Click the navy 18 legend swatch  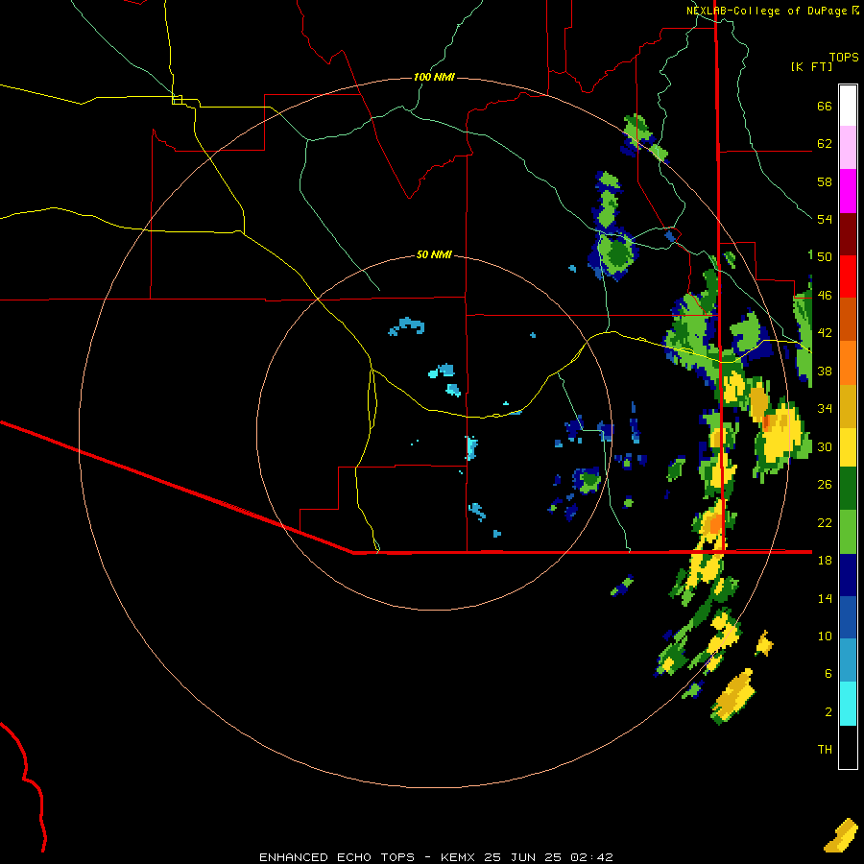pyautogui.click(x=848, y=575)
